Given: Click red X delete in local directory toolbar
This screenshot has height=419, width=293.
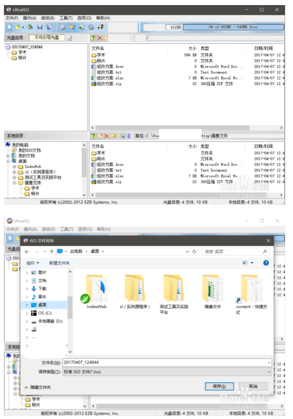Looking at the screenshot, I should [106, 136].
